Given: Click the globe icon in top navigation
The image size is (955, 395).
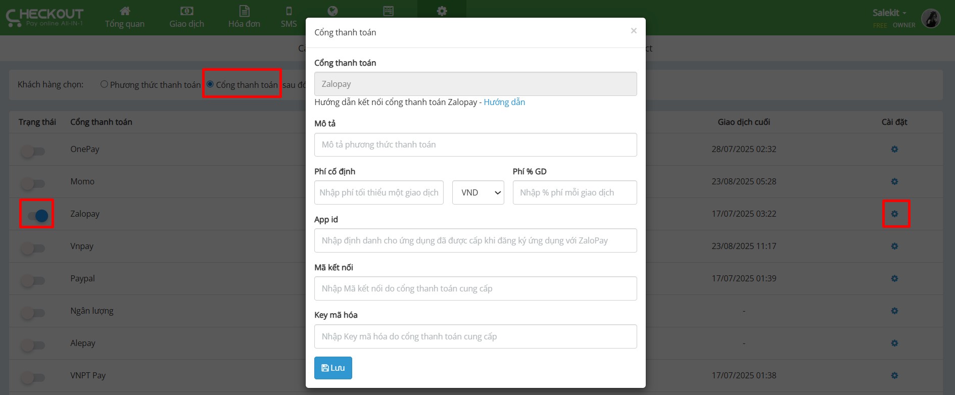Looking at the screenshot, I should coord(332,11).
